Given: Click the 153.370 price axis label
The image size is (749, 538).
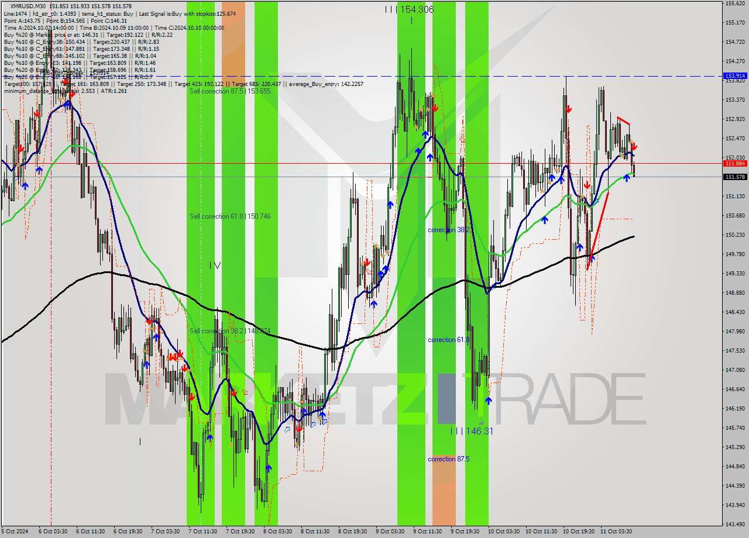Looking at the screenshot, I should (734, 100).
